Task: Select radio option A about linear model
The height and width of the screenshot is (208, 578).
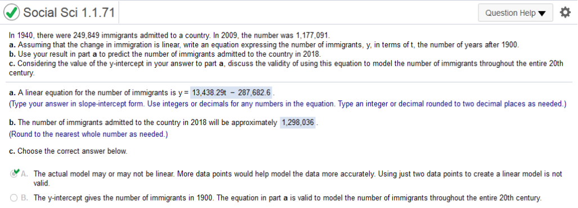Action: click(x=14, y=174)
